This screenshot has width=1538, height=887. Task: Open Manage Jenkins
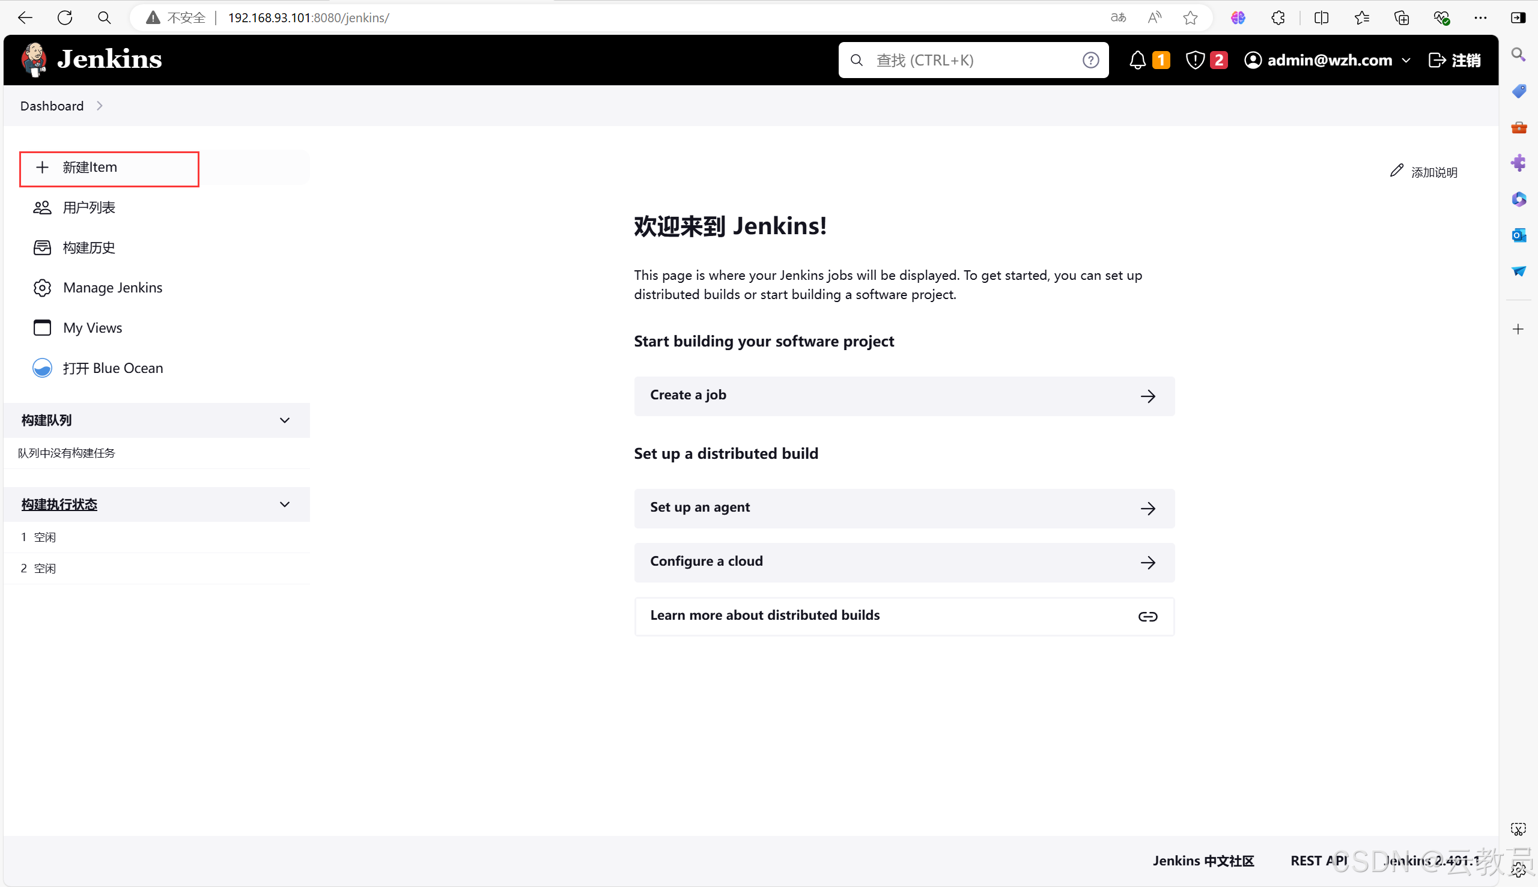coord(113,288)
